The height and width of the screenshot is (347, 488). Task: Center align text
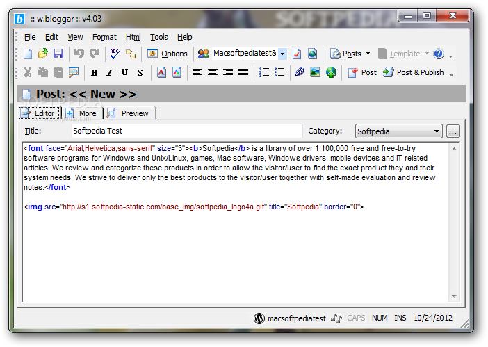213,72
